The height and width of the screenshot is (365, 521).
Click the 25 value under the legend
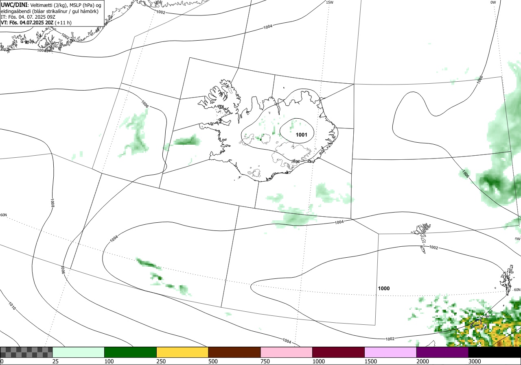click(x=55, y=361)
